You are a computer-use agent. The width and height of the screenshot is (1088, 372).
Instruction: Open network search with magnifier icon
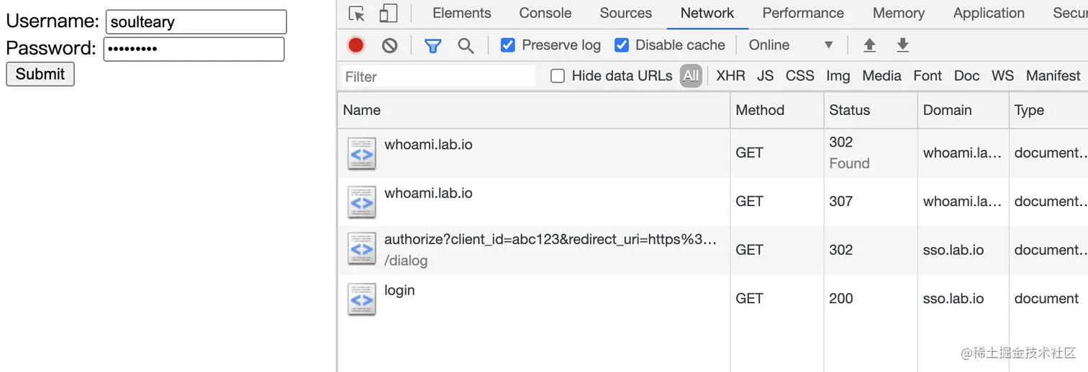click(x=466, y=46)
